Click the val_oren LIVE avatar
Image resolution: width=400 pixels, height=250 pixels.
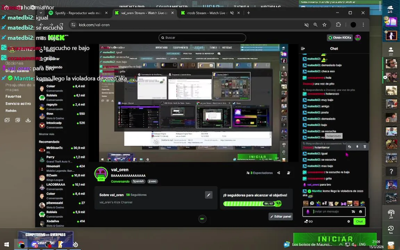click(101, 174)
